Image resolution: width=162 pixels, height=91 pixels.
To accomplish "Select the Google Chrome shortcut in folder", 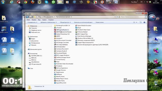I will [60, 70].
